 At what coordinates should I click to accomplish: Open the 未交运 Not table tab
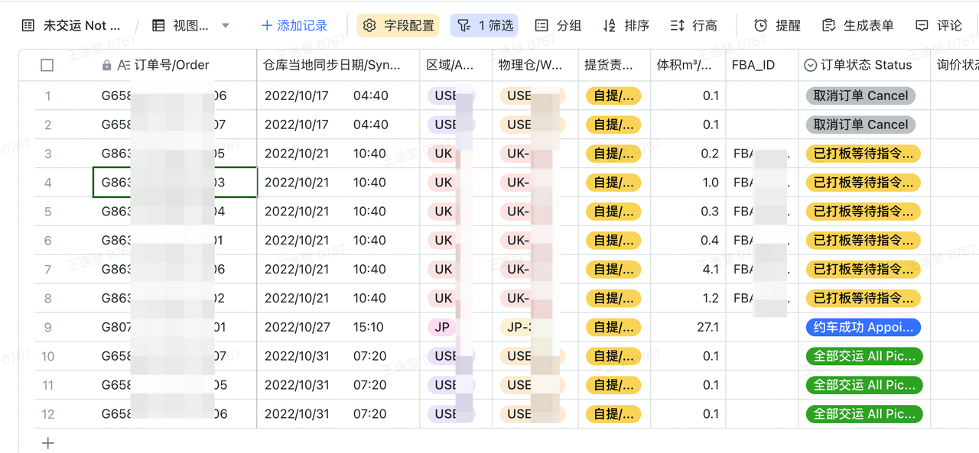pos(73,26)
